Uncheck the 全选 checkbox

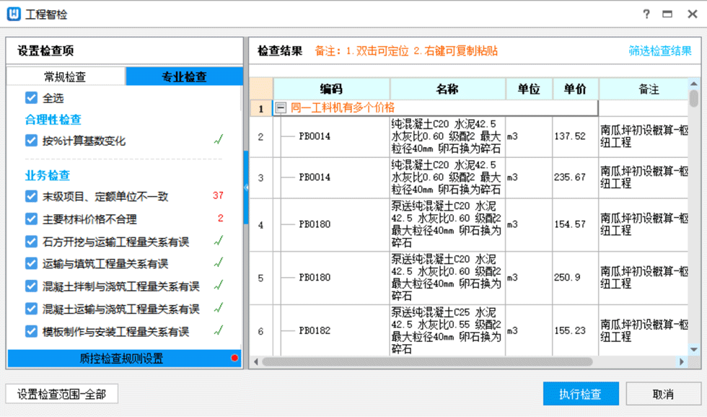click(x=31, y=98)
